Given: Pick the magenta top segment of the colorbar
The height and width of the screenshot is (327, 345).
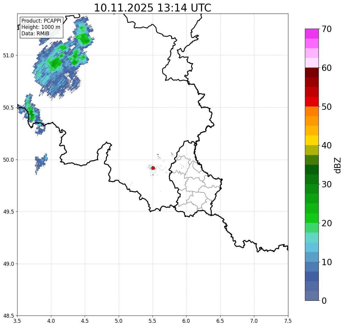Looking at the screenshot, I should pyautogui.click(x=312, y=34).
